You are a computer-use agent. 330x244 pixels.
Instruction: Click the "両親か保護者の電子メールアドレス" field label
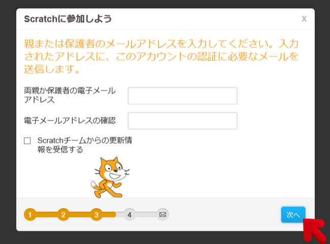pyautogui.click(x=70, y=95)
